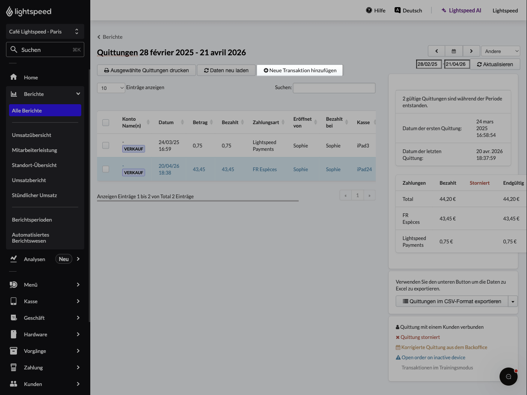Image resolution: width=527 pixels, height=395 pixels.
Task: Click the start date field 28/02/25
Action: point(429,64)
